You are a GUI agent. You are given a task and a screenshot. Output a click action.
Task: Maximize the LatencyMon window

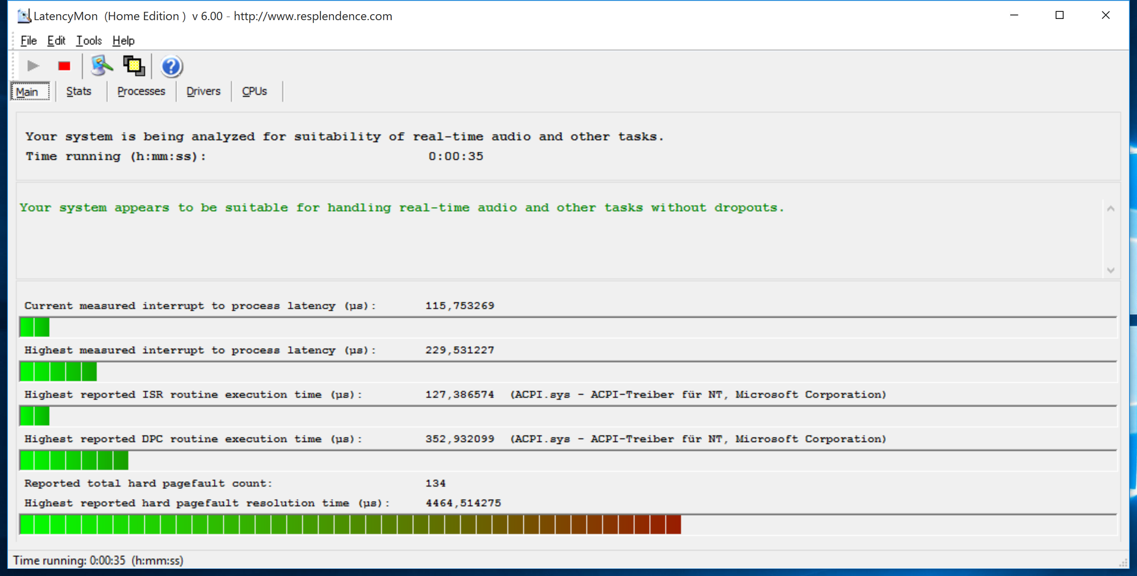[1059, 15]
